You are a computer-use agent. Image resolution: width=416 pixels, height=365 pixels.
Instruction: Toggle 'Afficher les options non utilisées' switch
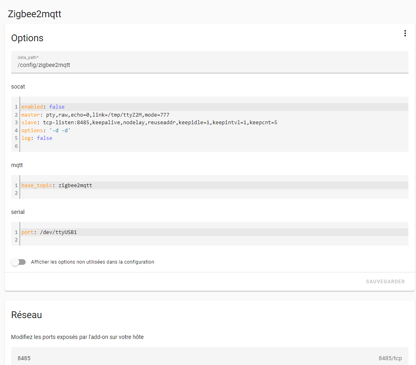tap(18, 262)
